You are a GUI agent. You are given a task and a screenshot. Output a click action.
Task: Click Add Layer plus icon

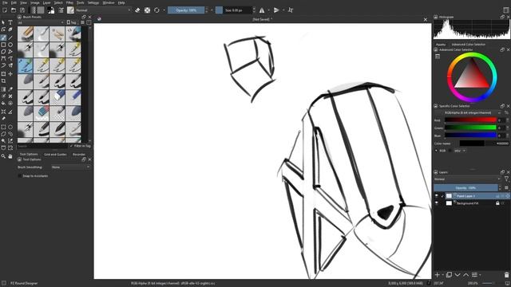(438, 275)
